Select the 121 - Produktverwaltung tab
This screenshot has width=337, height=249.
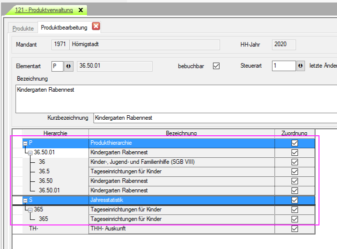[44, 10]
